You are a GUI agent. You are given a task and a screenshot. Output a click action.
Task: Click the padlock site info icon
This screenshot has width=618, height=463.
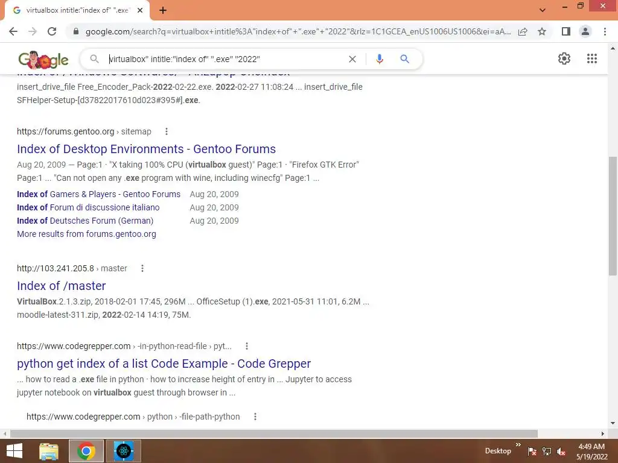point(76,31)
